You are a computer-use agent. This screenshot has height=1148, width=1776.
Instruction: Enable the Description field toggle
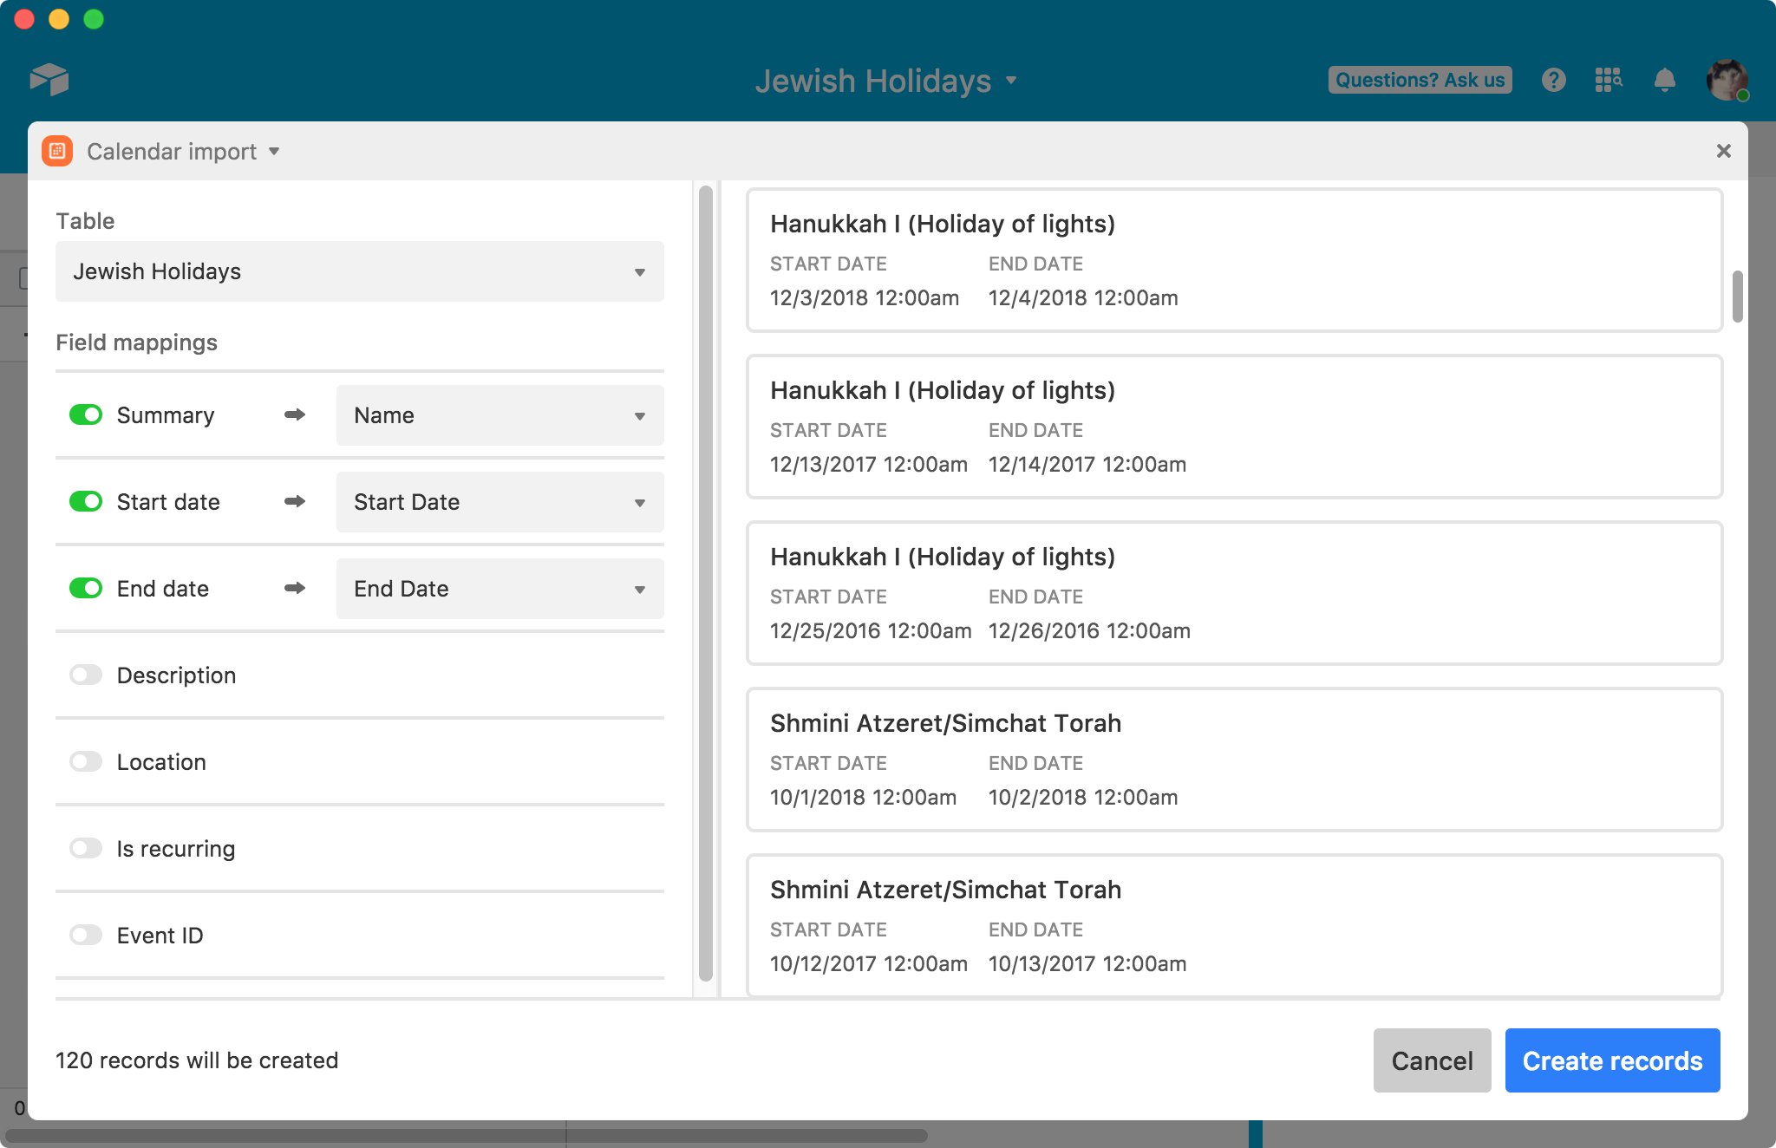(86, 675)
